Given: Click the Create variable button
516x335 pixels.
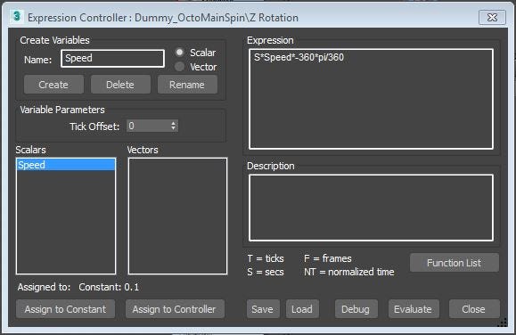Looking at the screenshot, I should (53, 85).
